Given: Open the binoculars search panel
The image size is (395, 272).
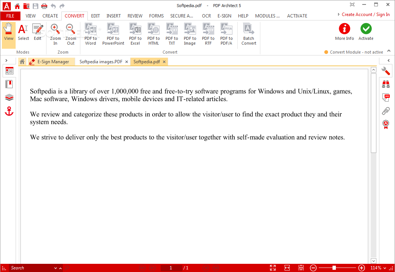Looking at the screenshot, I should click(386, 84).
